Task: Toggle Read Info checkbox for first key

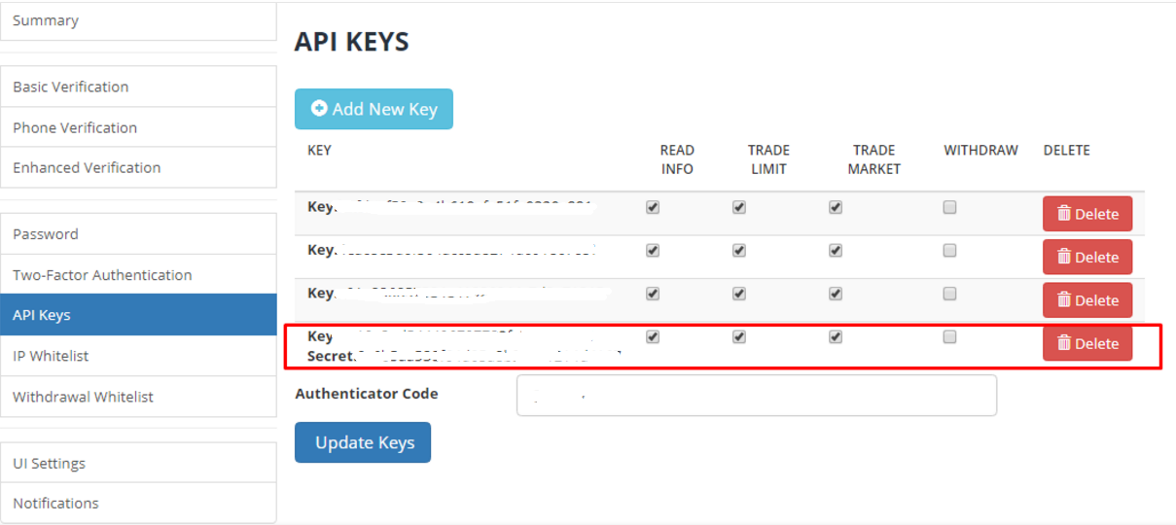Action: coord(653,207)
